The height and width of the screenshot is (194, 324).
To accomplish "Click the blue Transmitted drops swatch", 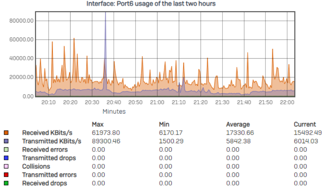I will coord(6,158).
